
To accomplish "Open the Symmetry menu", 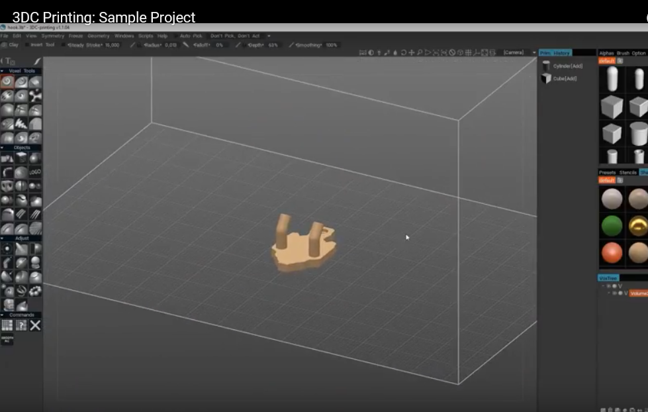I will click(52, 36).
